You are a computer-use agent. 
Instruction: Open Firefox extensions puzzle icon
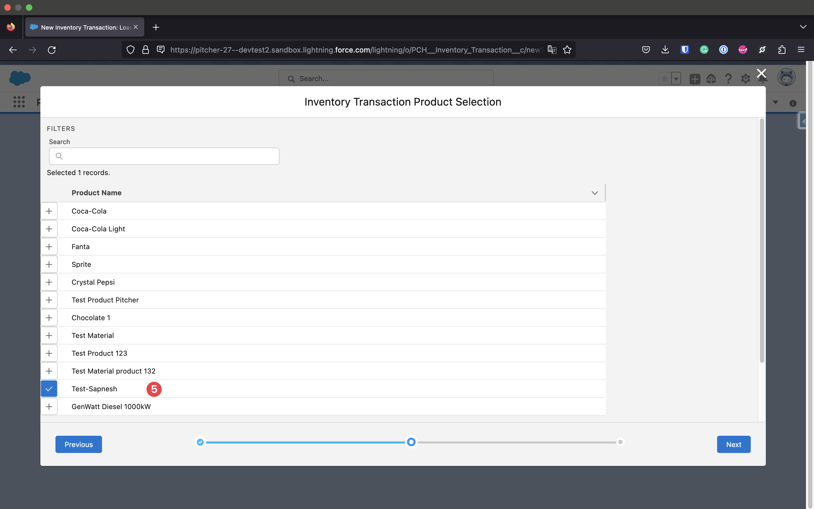tap(782, 50)
